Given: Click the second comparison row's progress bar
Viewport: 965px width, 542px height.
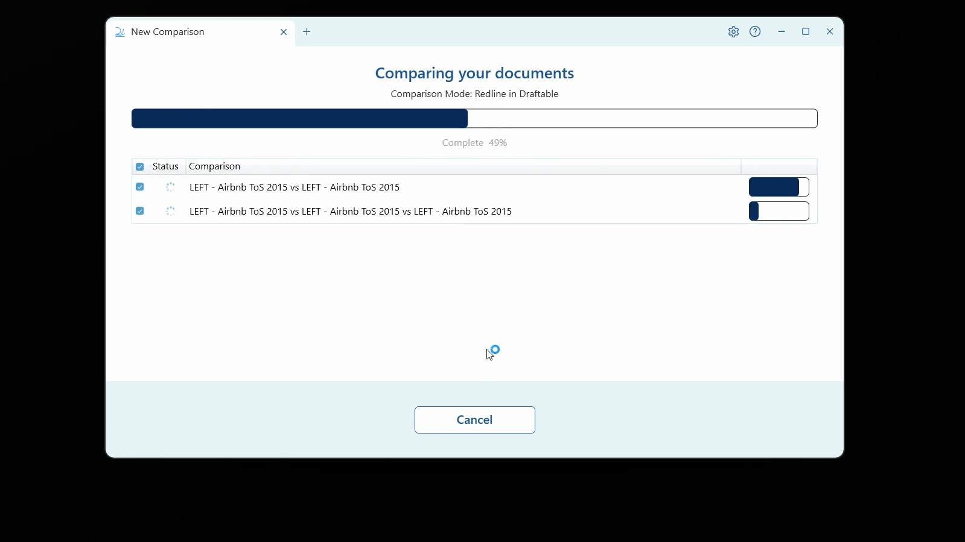Looking at the screenshot, I should pyautogui.click(x=779, y=211).
